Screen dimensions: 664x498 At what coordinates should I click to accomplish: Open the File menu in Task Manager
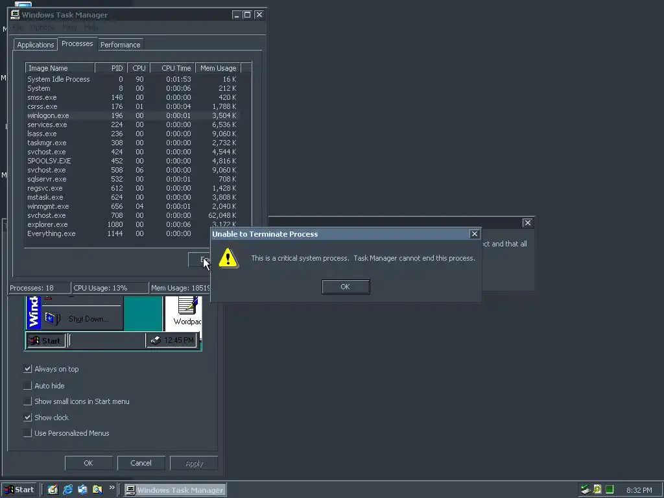point(18,27)
